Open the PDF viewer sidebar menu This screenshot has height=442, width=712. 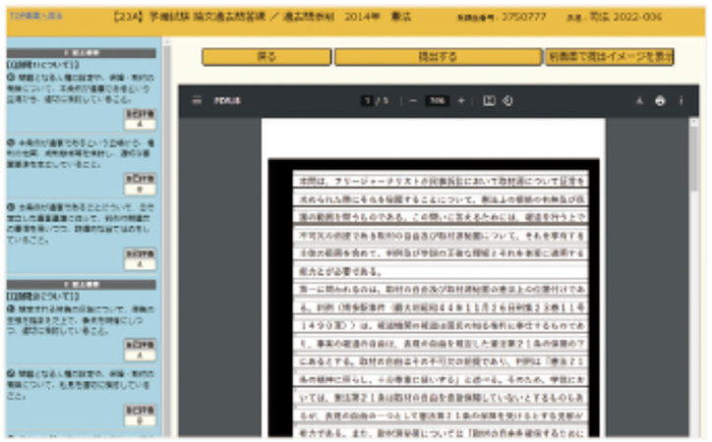pos(196,100)
